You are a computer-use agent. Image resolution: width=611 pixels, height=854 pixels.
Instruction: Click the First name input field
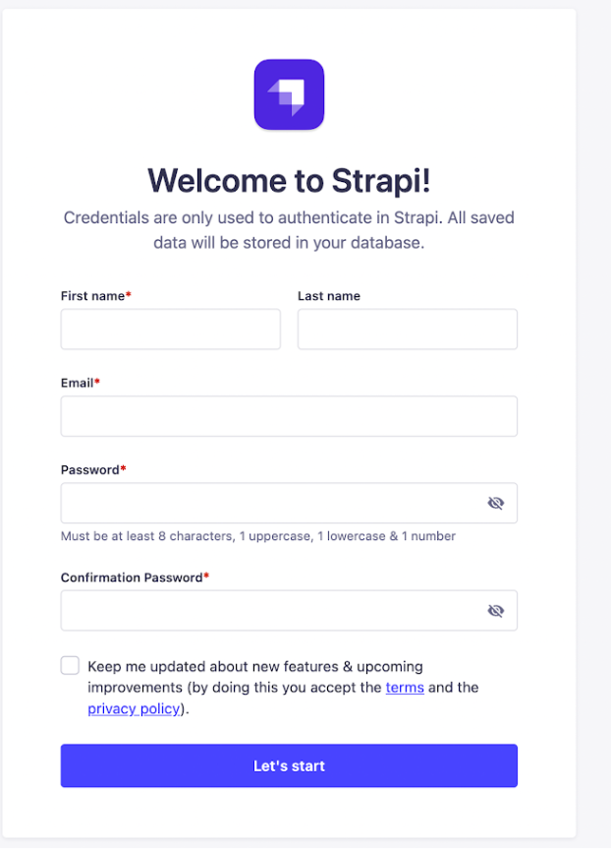point(170,329)
